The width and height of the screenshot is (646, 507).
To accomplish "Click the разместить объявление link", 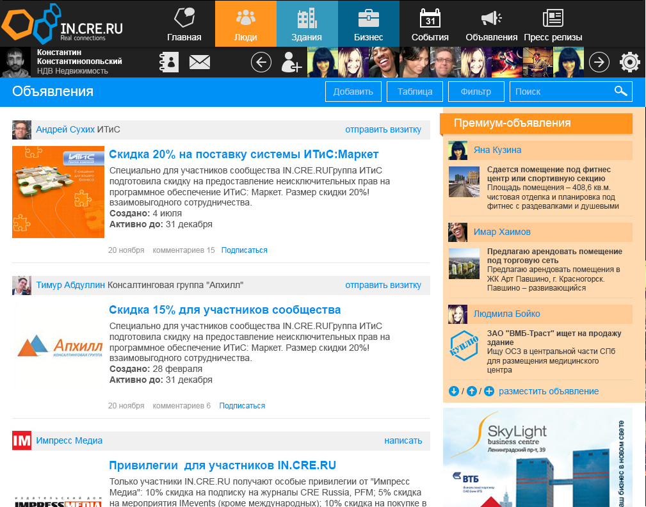I will 549,391.
